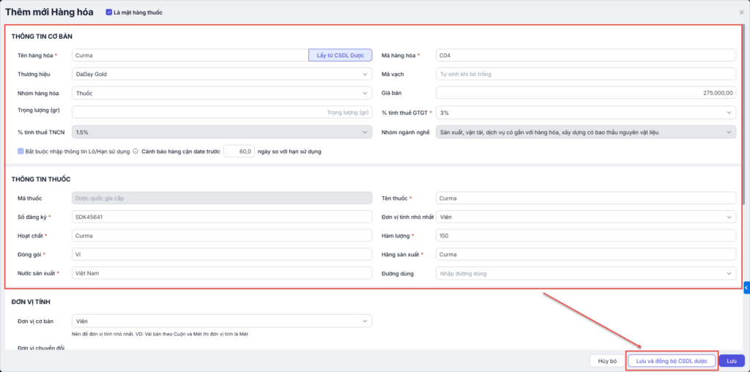Image resolution: width=750 pixels, height=372 pixels.
Task: Open the % tính thuế TNCN dropdown
Action: [x=222, y=132]
